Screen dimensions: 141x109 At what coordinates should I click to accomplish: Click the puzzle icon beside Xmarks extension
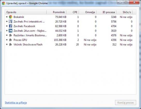(x=10, y=35)
